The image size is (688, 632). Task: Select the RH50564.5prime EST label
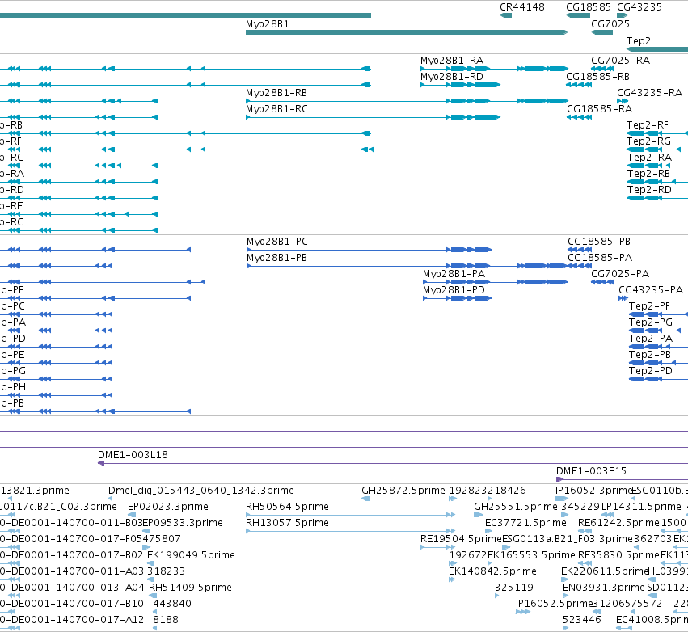(x=287, y=507)
